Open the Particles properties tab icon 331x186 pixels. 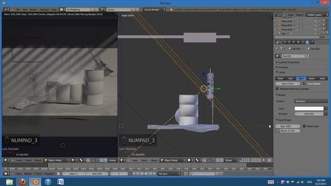click(x=312, y=42)
